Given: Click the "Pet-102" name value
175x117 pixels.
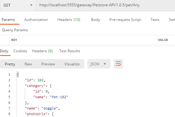Looking at the screenshot, I should [59, 97].
